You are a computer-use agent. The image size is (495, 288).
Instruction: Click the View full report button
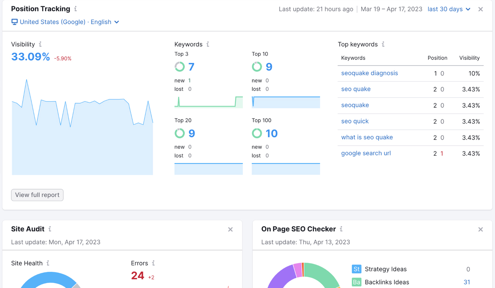coord(37,195)
